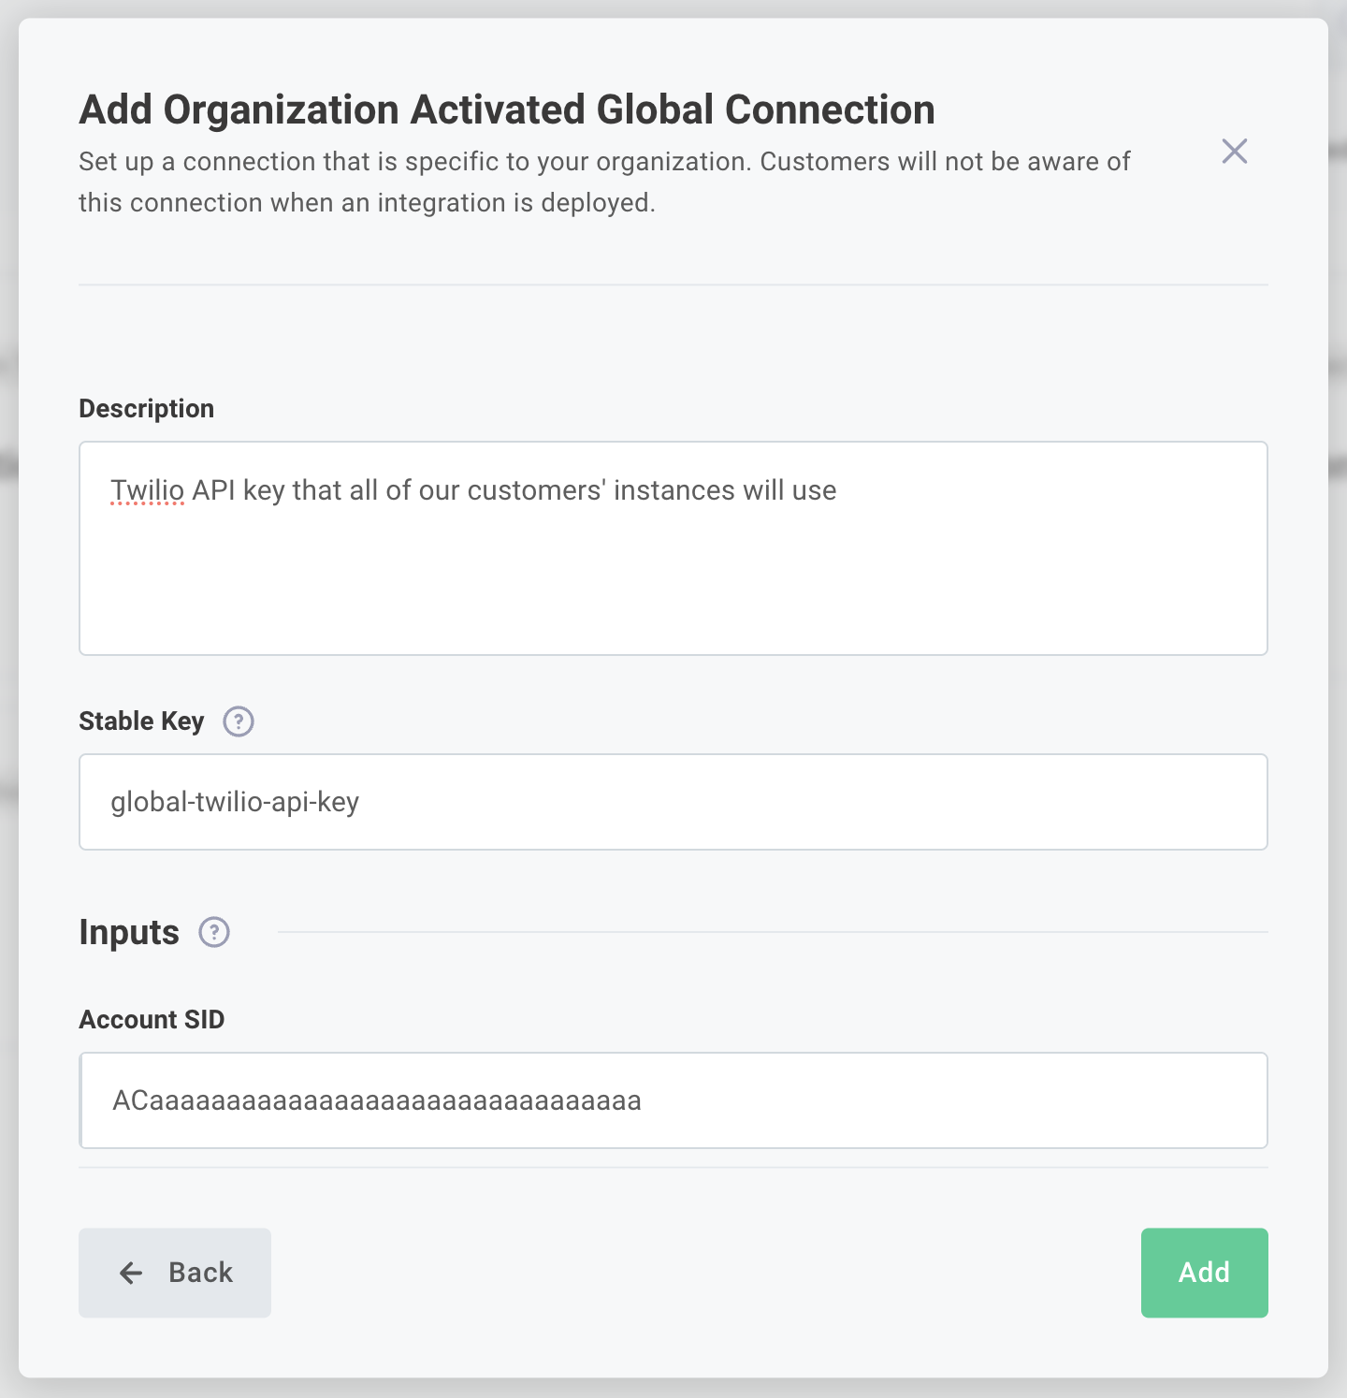Click the misspell-underlined word Twilio

pyautogui.click(x=147, y=489)
